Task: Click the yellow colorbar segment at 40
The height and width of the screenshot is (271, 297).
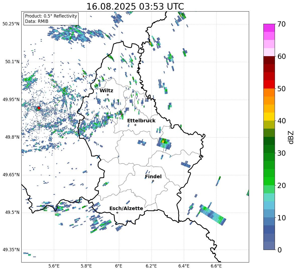Action: coord(269,117)
